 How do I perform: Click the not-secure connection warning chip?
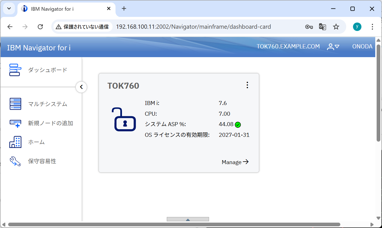coord(82,27)
